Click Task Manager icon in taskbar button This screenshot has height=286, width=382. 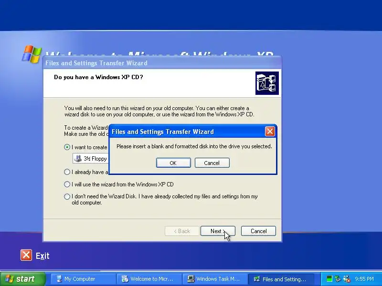(191, 279)
